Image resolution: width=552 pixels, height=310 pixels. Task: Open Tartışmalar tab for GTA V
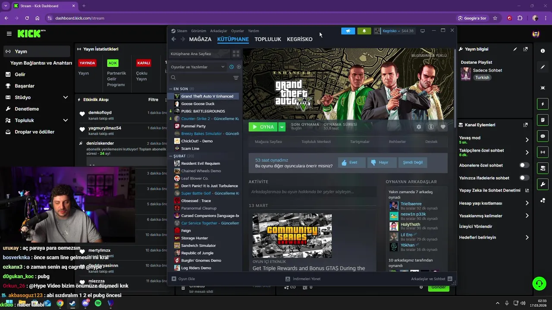(360, 142)
